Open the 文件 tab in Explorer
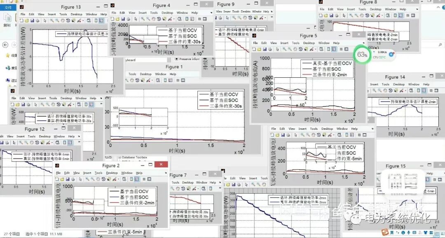Image resolution: width=445 pixels, height=238 pixels. [8, 7]
